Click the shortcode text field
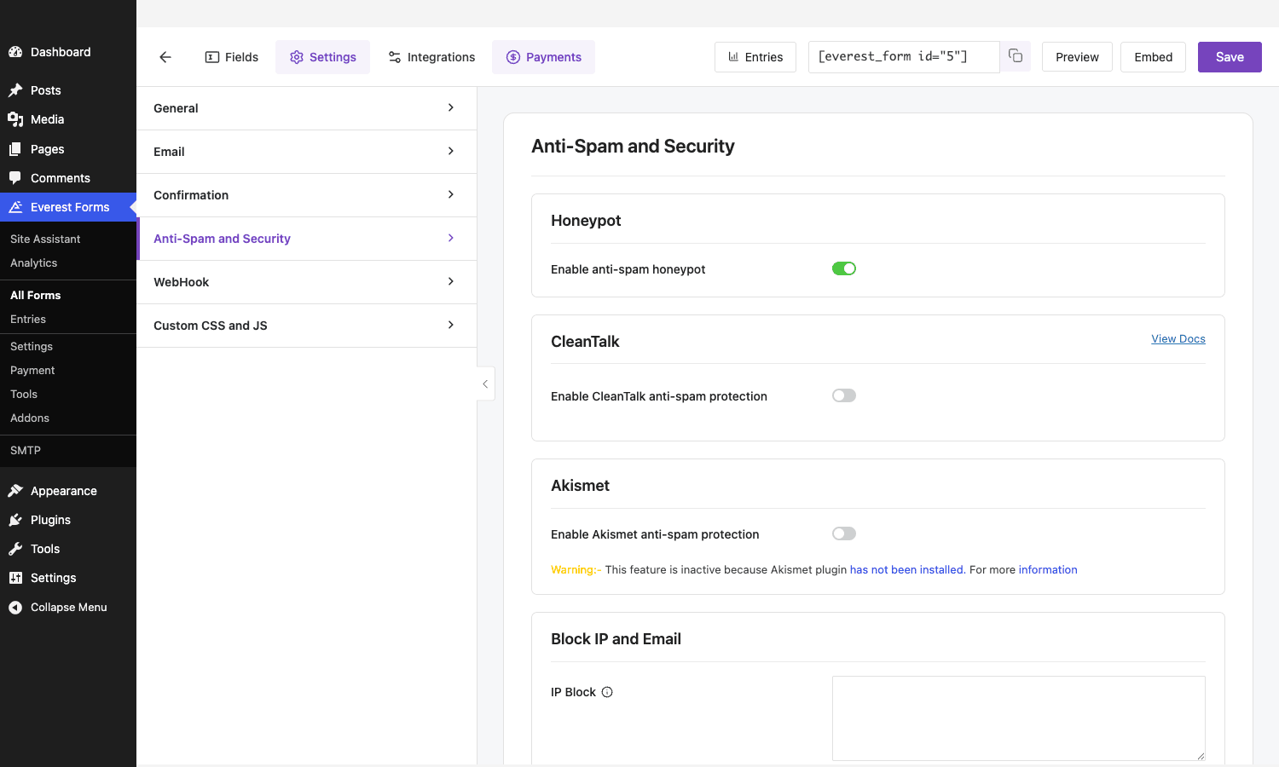 click(904, 56)
